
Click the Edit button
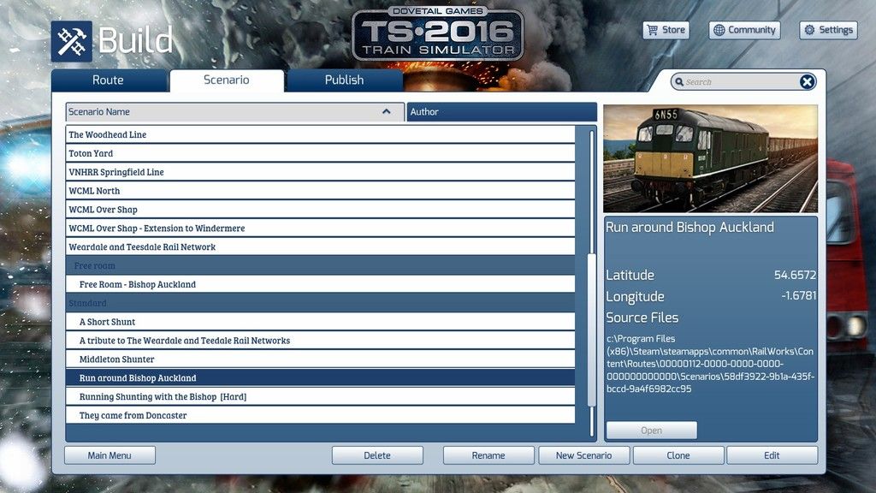772,455
